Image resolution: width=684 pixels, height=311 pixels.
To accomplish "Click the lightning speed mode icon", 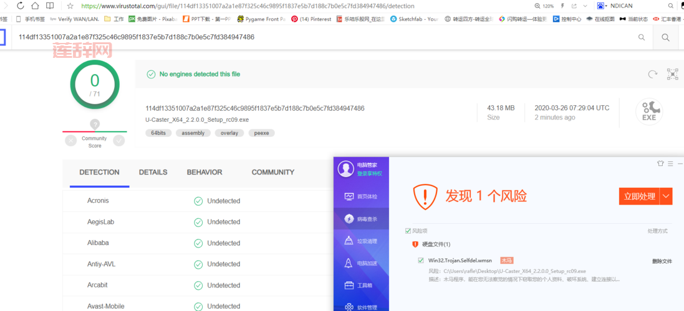I will tap(562, 6).
